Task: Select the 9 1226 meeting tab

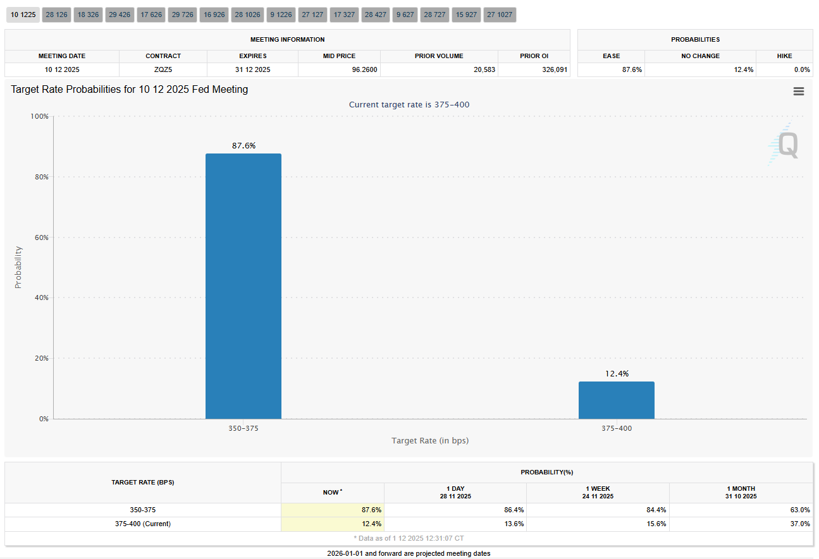Action: [x=280, y=15]
